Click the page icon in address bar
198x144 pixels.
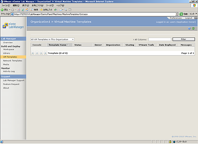13,14
